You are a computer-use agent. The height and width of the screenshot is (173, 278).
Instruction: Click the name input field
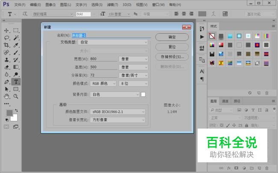click(x=111, y=35)
